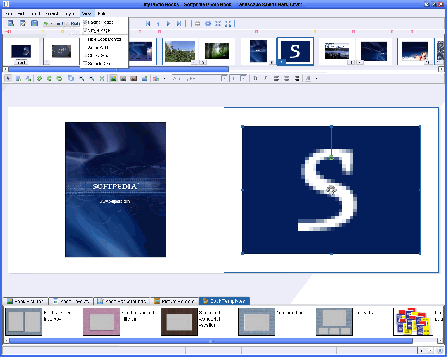
Task: Click the text color A button
Action: 308,79
